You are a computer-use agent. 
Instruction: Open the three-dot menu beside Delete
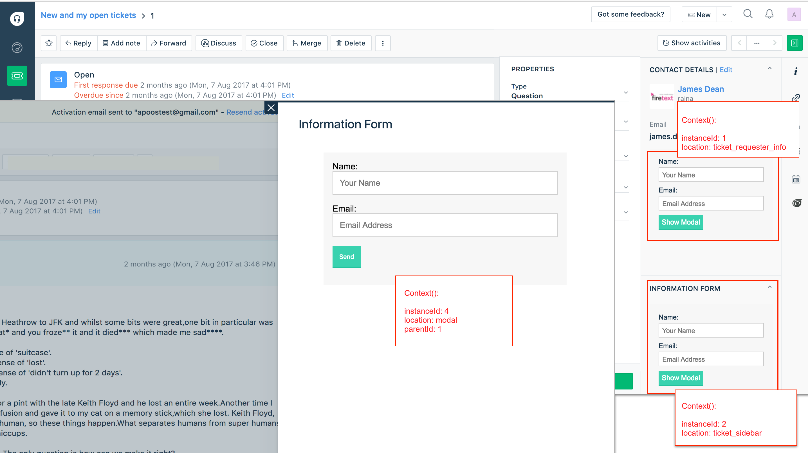[x=383, y=43]
